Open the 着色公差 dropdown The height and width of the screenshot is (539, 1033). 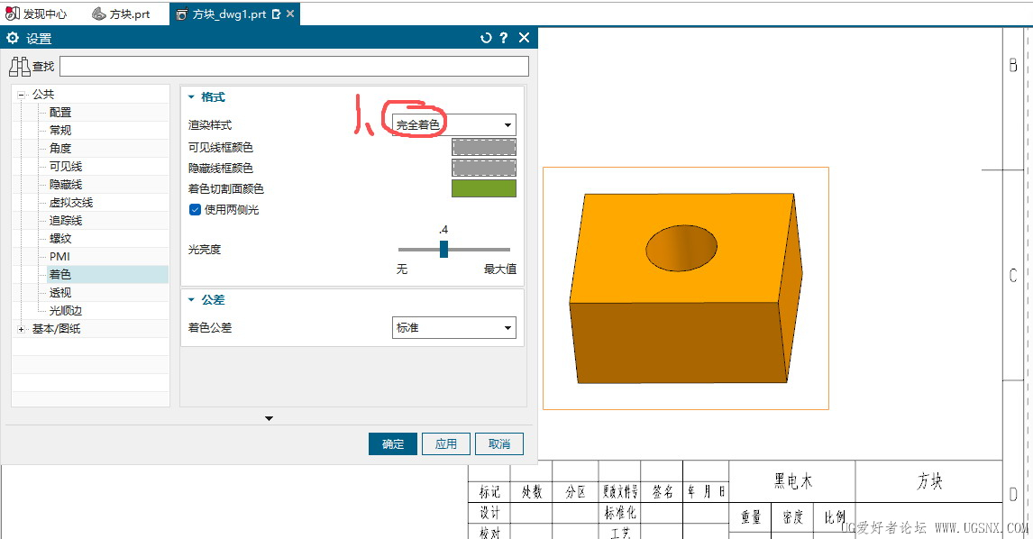[453, 328]
